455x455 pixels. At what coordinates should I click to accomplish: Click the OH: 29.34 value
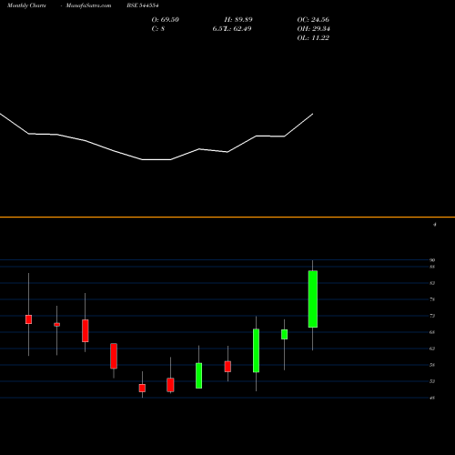[313, 29]
